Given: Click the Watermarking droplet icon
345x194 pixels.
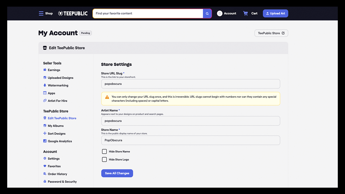Looking at the screenshot, I should [45, 85].
